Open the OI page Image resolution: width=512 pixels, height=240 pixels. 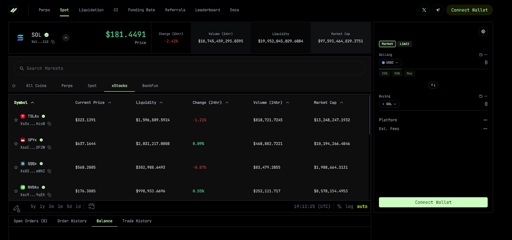[116, 10]
